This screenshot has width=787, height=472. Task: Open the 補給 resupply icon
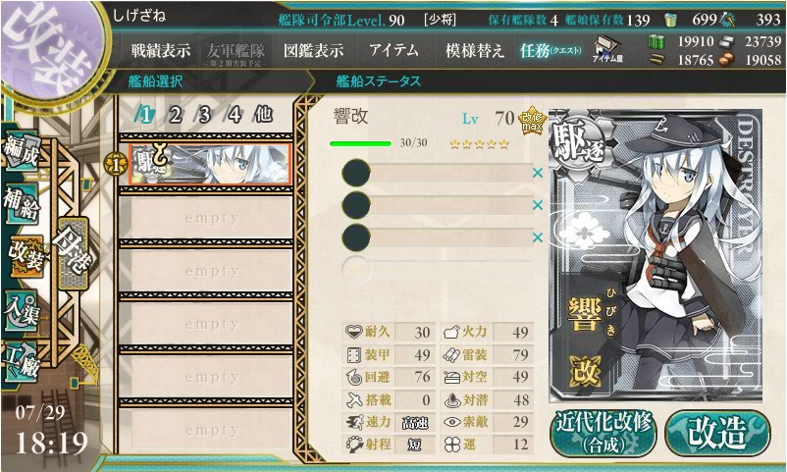tap(22, 202)
